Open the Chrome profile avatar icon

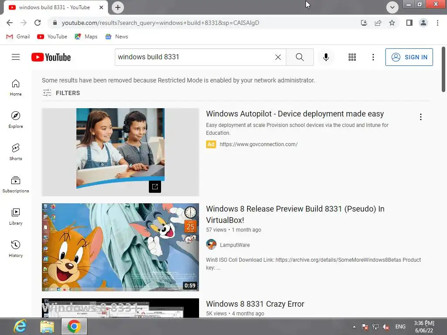tap(423, 23)
